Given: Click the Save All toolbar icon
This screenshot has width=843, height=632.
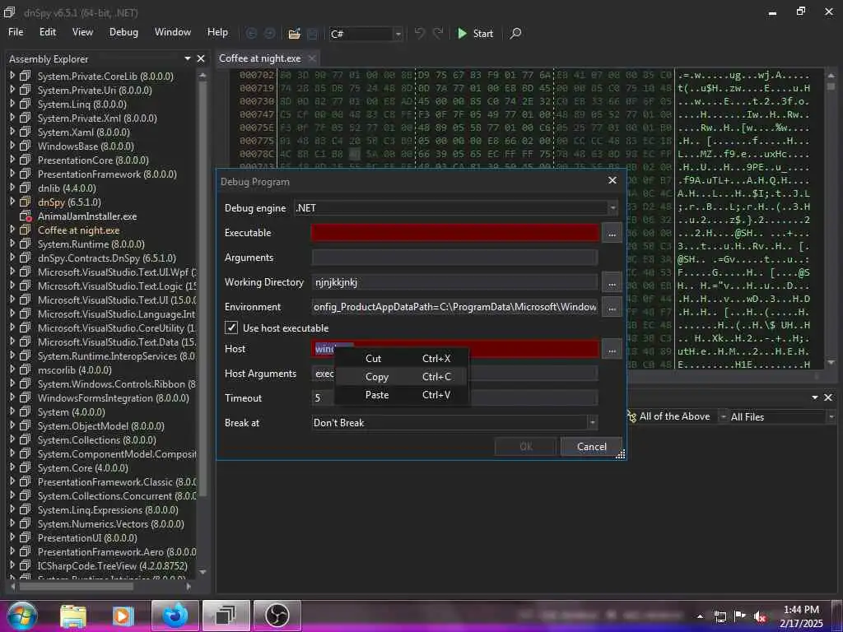Looking at the screenshot, I should [x=312, y=34].
